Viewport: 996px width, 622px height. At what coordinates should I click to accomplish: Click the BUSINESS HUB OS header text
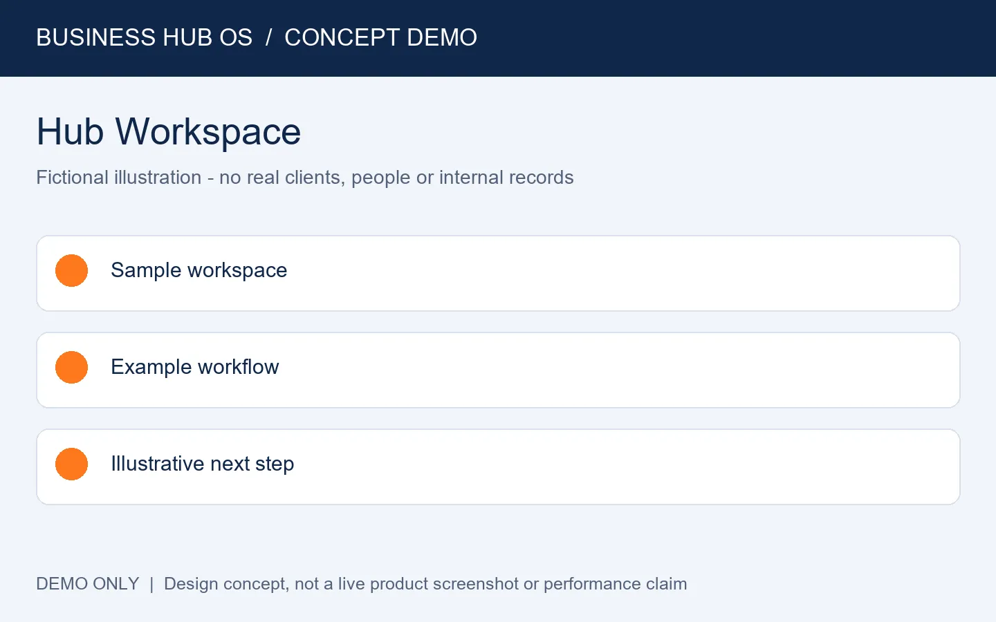pyautogui.click(x=145, y=37)
